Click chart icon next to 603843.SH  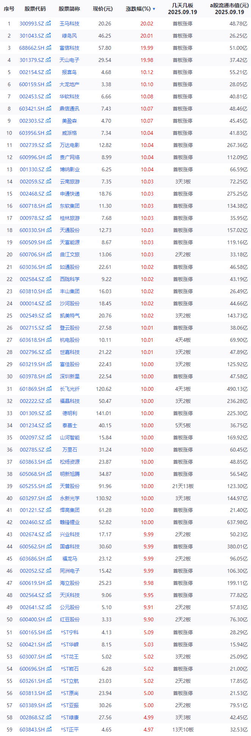click(x=49, y=730)
